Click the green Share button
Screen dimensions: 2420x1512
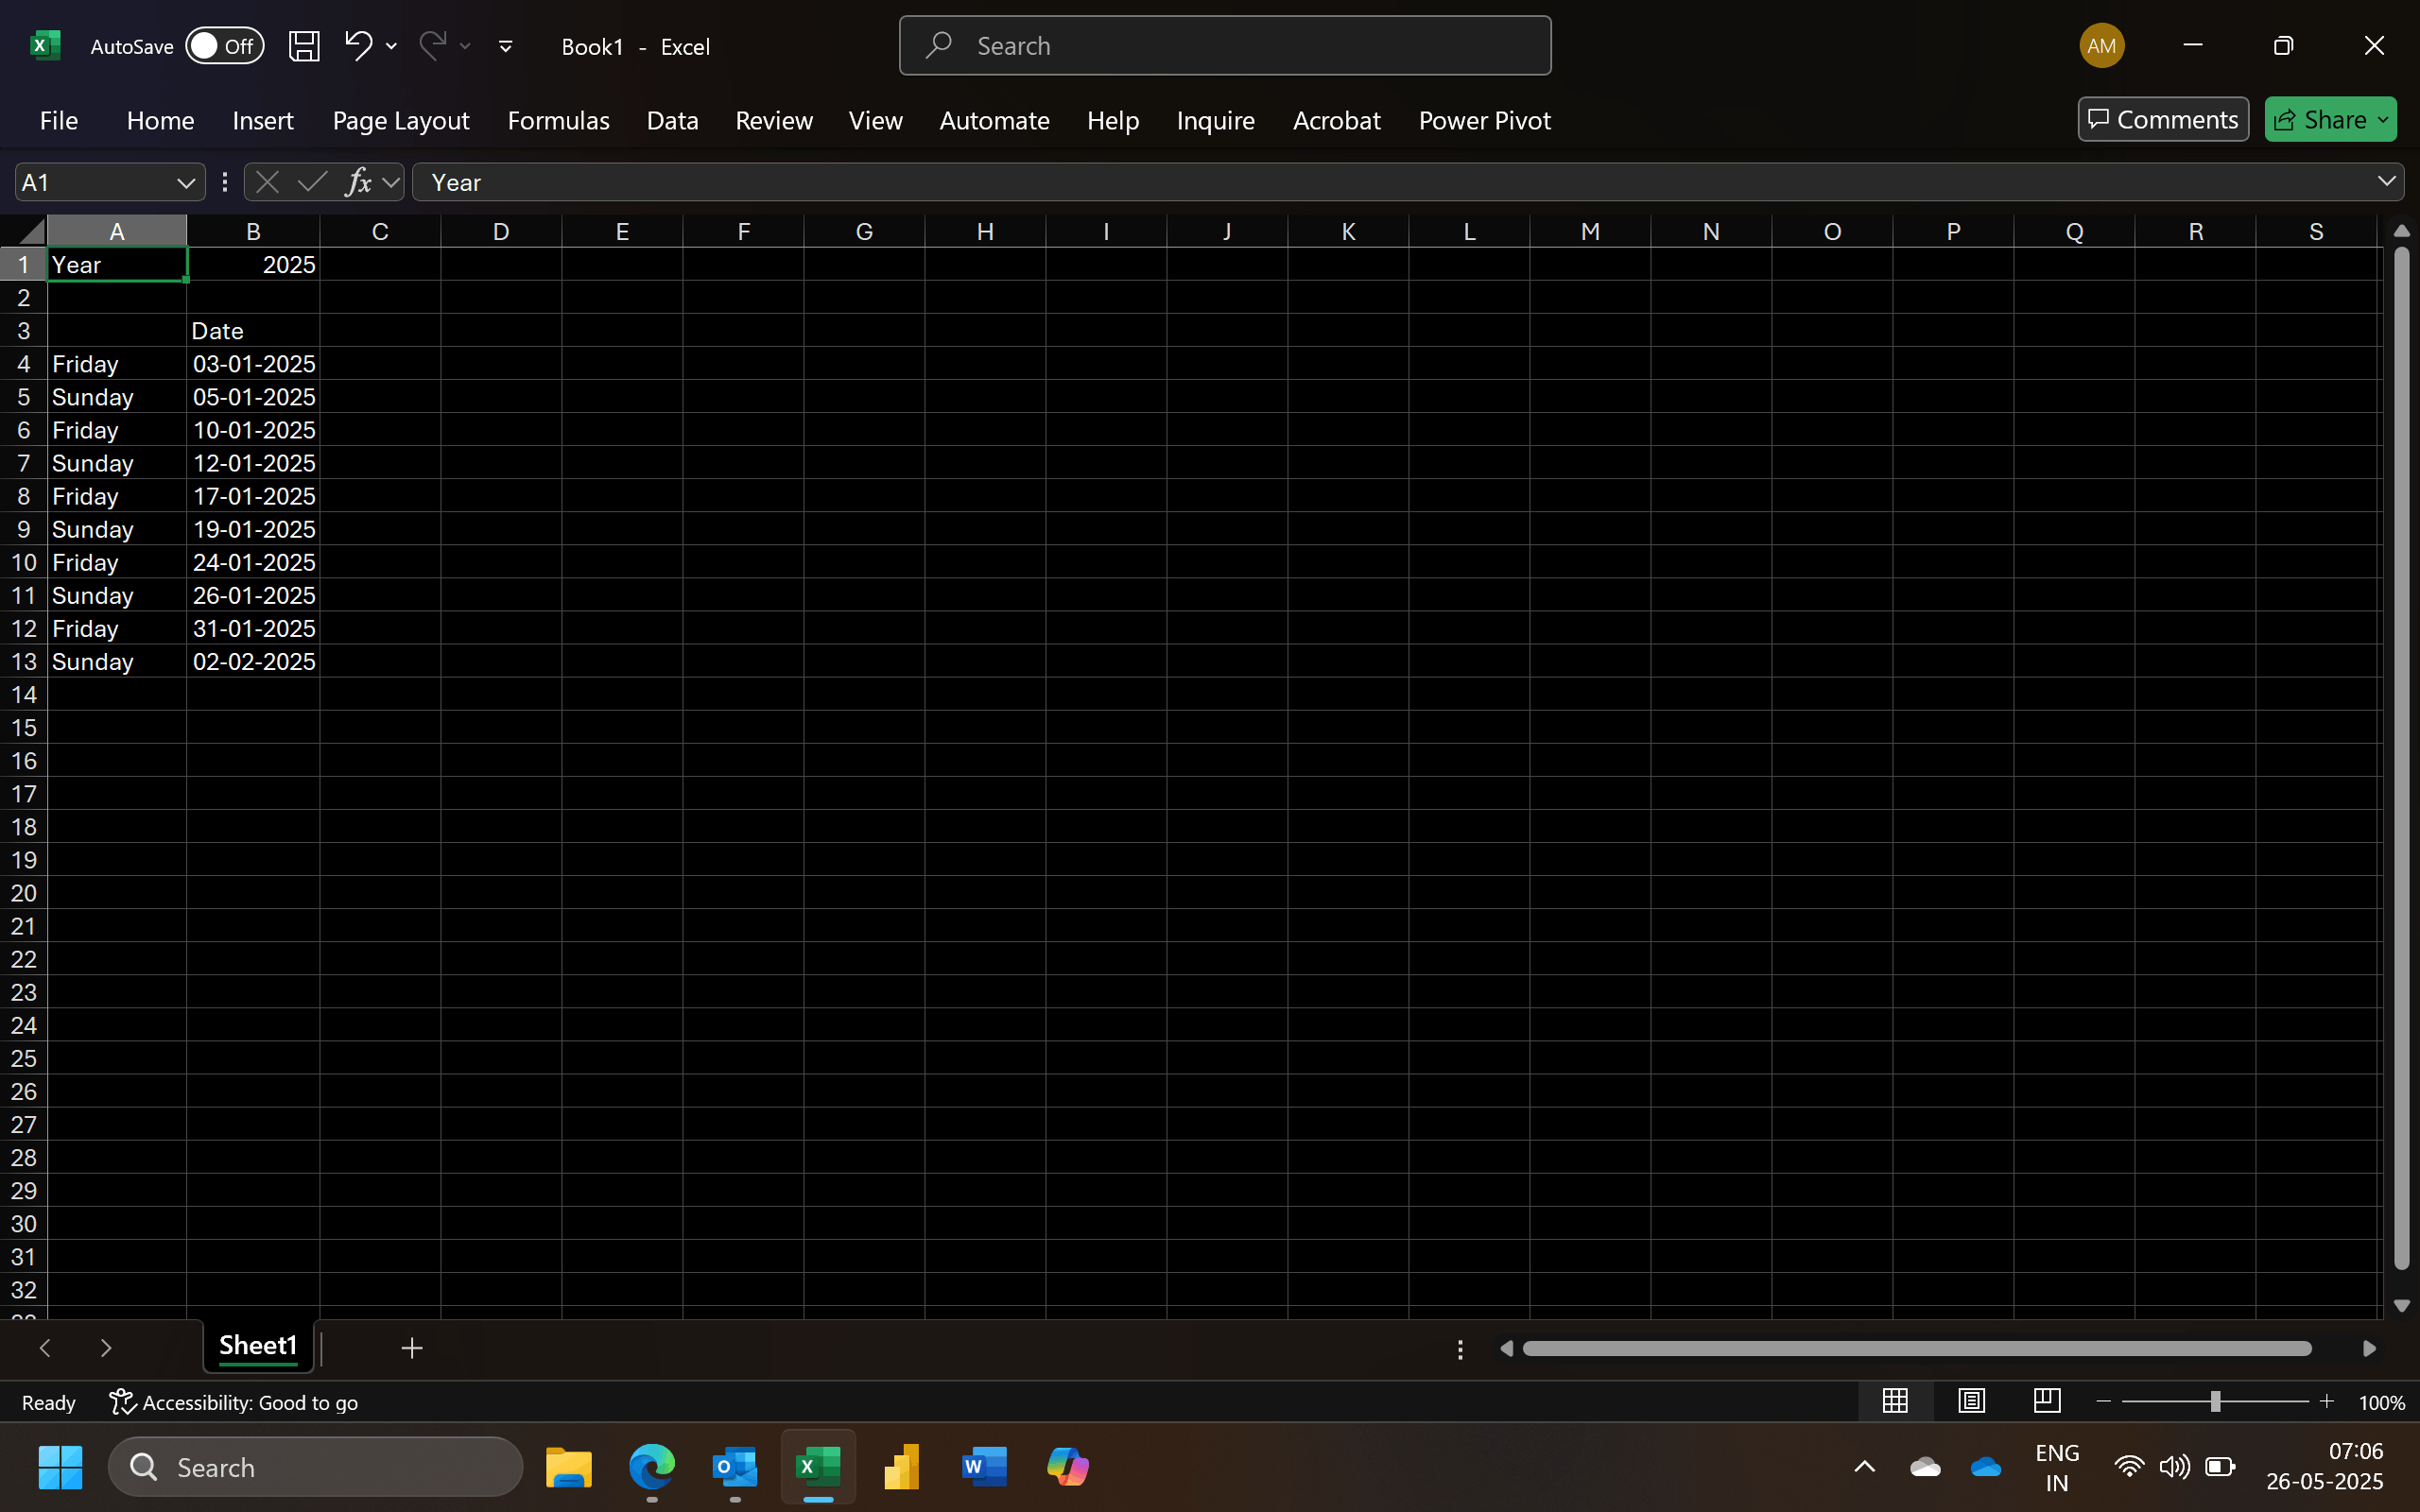pos(2320,120)
